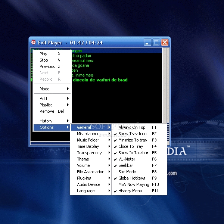Choose Stop from the context menu

coord(52,60)
